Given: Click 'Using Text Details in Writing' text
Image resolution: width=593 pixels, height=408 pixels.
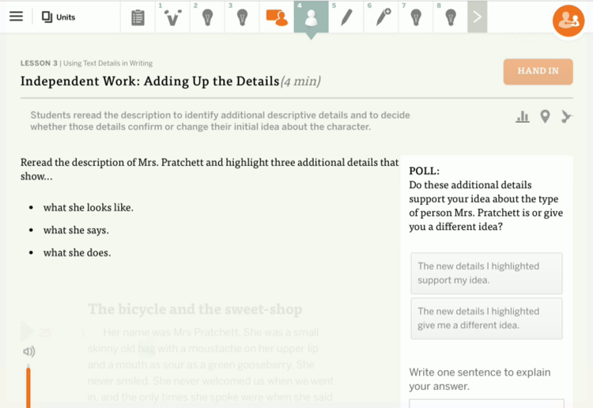Looking at the screenshot, I should pos(108,63).
